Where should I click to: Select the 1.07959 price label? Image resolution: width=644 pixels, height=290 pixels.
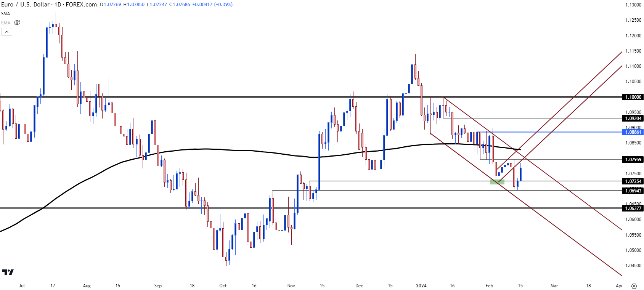pos(633,160)
